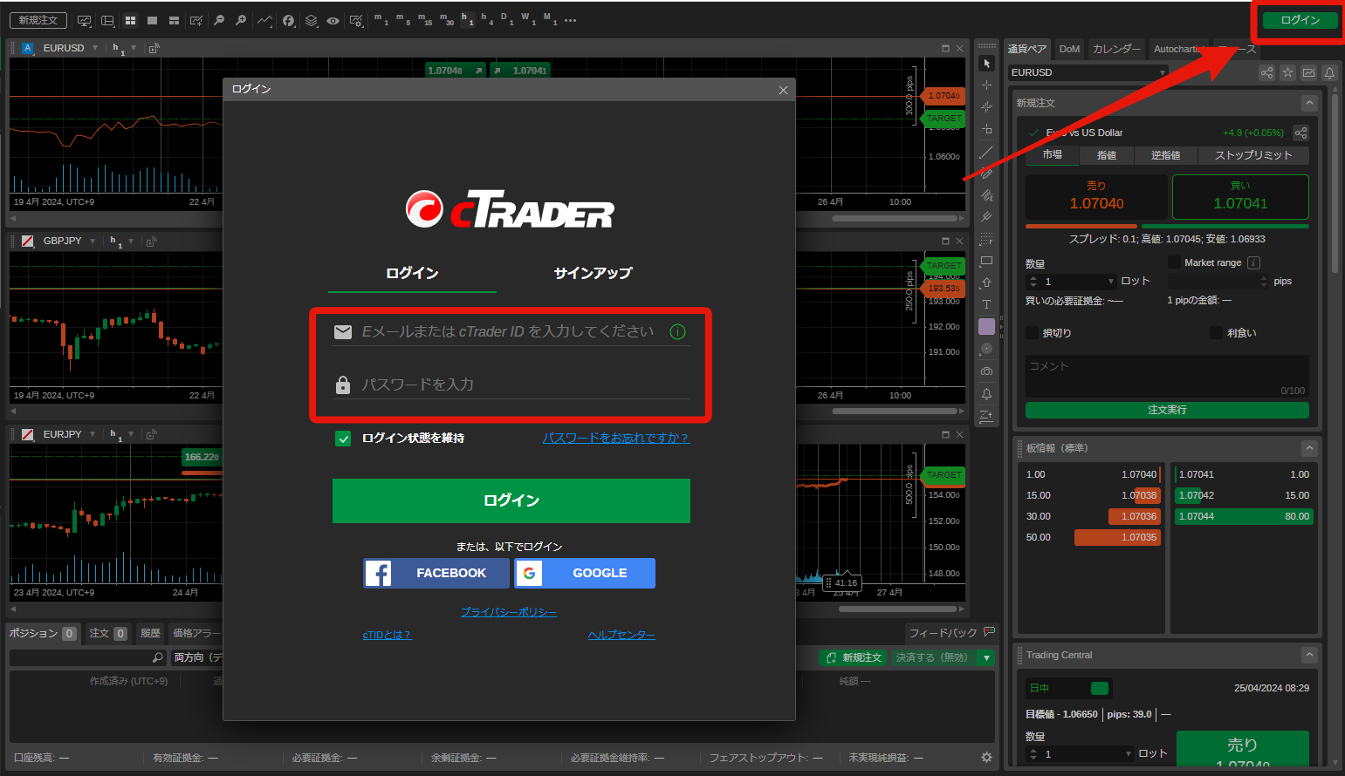Click price alert bell in drawing bar
The image size is (1345, 776).
[986, 394]
